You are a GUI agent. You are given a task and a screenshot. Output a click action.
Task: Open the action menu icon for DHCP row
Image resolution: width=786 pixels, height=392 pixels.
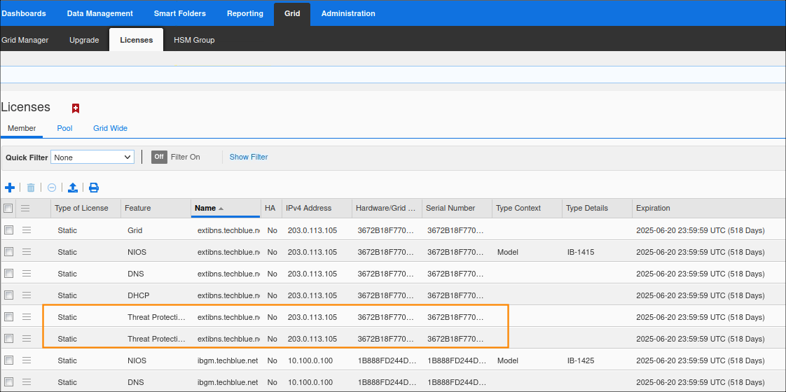click(27, 295)
